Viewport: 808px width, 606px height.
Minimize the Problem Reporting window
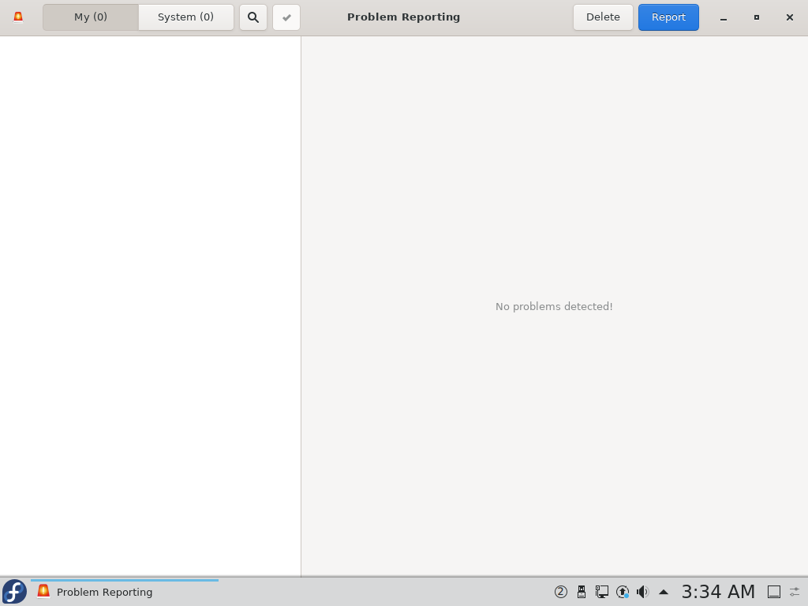click(724, 17)
